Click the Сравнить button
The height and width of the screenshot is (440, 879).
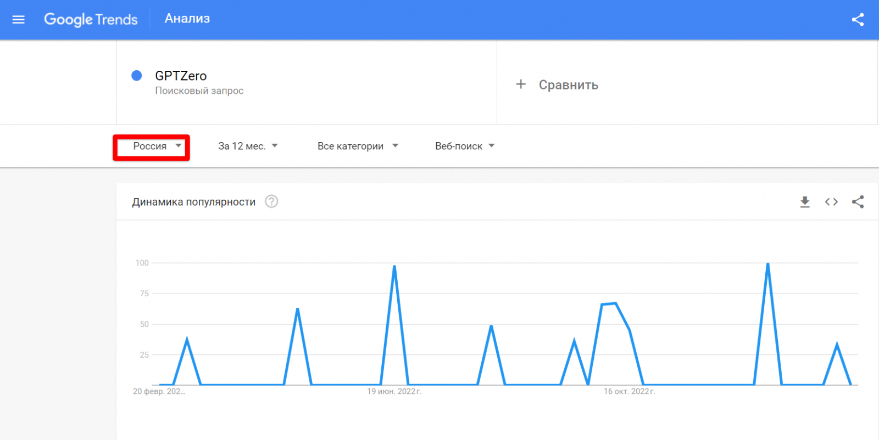[x=568, y=85]
